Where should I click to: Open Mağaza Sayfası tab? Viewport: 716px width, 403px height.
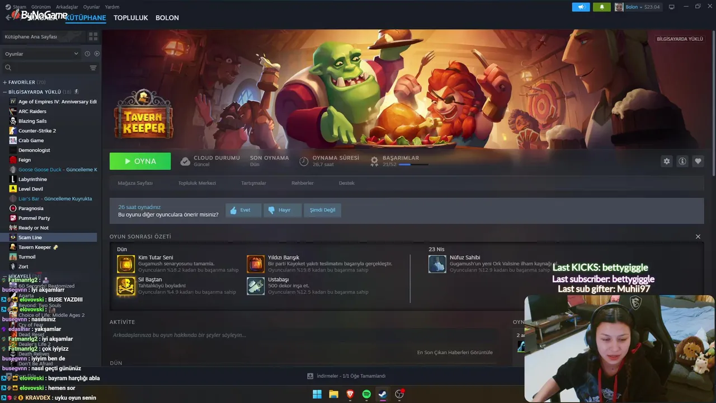[x=135, y=183]
